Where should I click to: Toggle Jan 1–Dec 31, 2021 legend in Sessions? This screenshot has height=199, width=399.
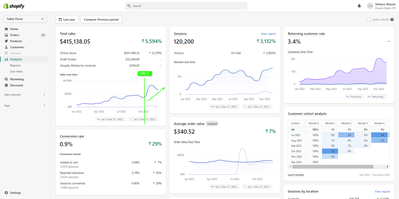coord(257,107)
